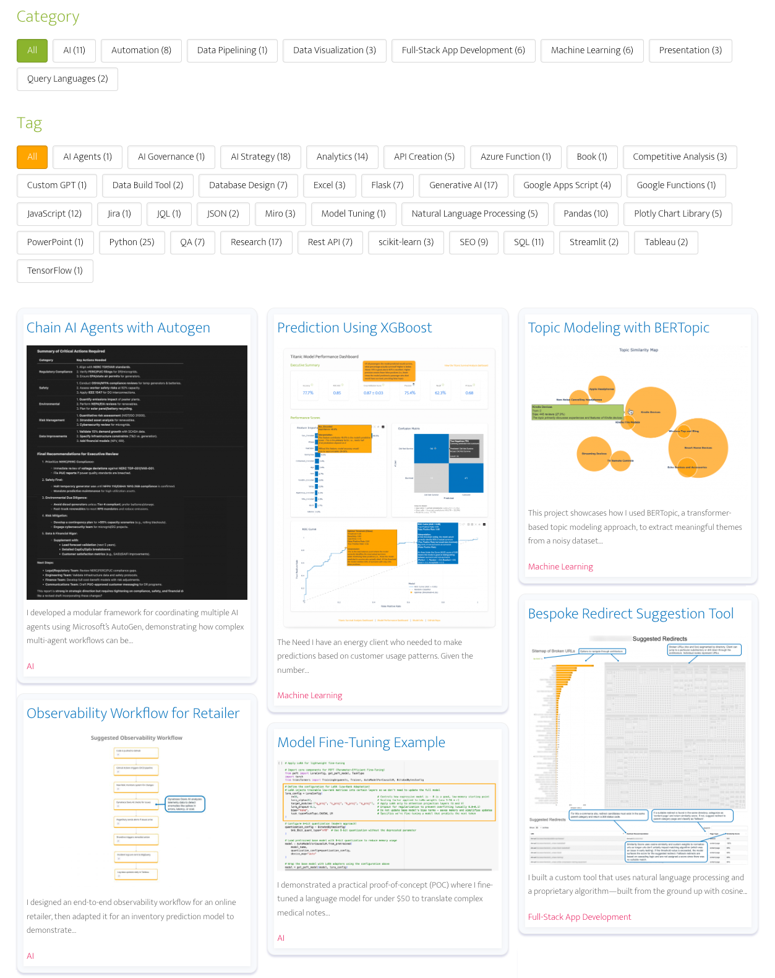The height and width of the screenshot is (978, 775).
Task: Open Observability Workflow for Retailer title
Action: click(132, 714)
